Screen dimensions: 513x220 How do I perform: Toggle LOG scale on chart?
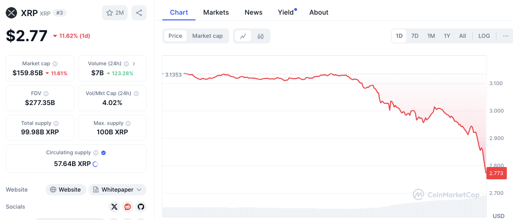click(484, 36)
